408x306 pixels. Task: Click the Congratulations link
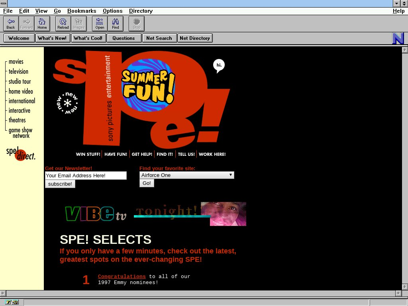[x=122, y=277]
